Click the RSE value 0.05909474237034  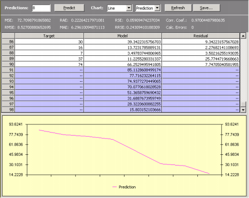tap(143, 20)
